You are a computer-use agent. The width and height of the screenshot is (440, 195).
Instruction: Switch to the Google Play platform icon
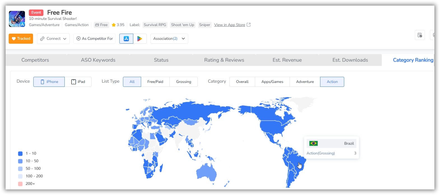(x=140, y=39)
